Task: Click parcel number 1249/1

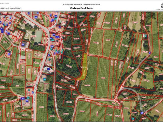Action: pos(96,43)
